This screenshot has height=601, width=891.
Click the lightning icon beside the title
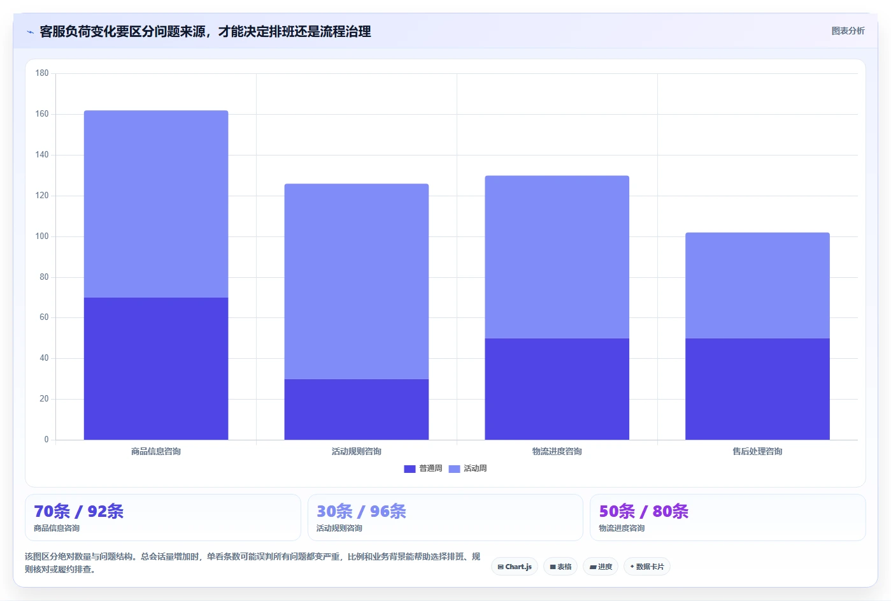tap(30, 32)
